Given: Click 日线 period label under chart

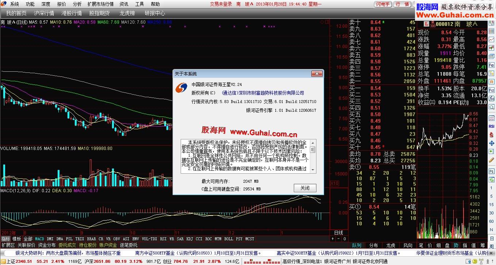Looking at the screenshot, I should pyautogui.click(x=338, y=233).
